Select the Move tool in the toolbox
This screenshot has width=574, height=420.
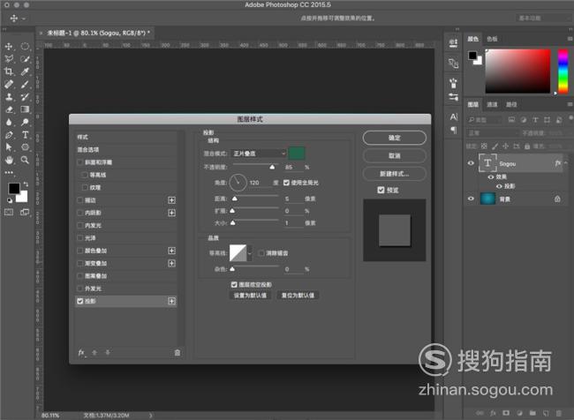pos(9,47)
